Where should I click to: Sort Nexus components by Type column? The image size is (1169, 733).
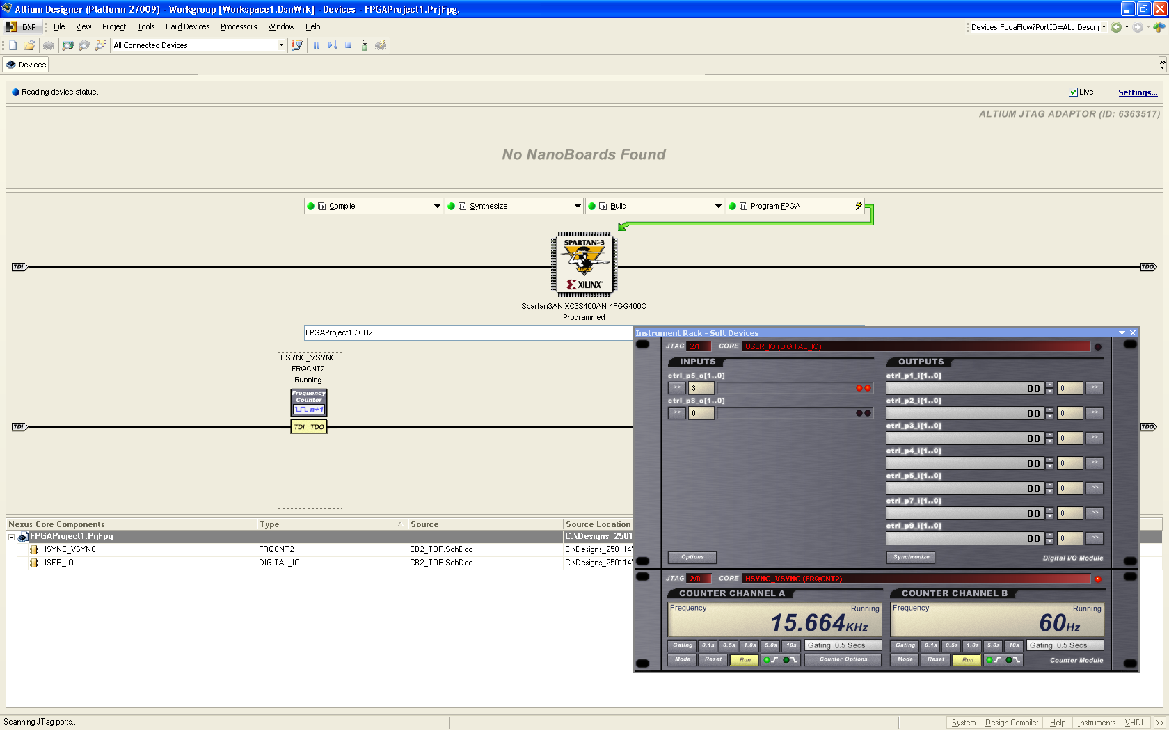[x=332, y=524]
